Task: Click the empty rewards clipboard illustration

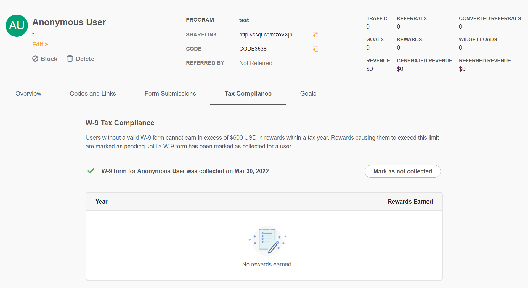Action: 267,241
